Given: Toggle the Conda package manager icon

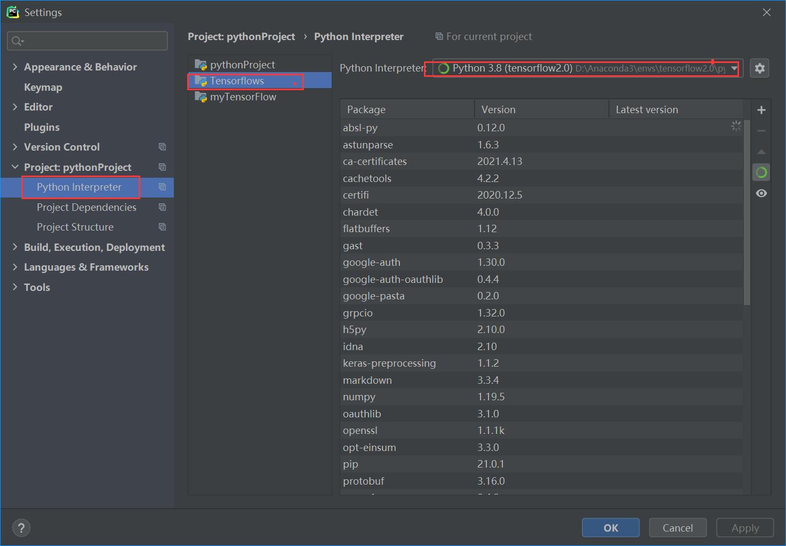Looking at the screenshot, I should (x=761, y=172).
